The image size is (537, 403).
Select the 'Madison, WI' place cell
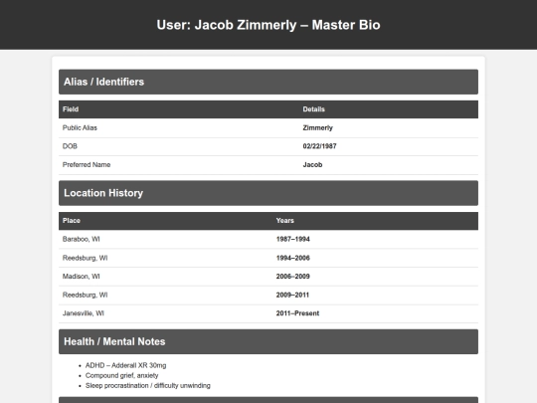[x=82, y=277]
